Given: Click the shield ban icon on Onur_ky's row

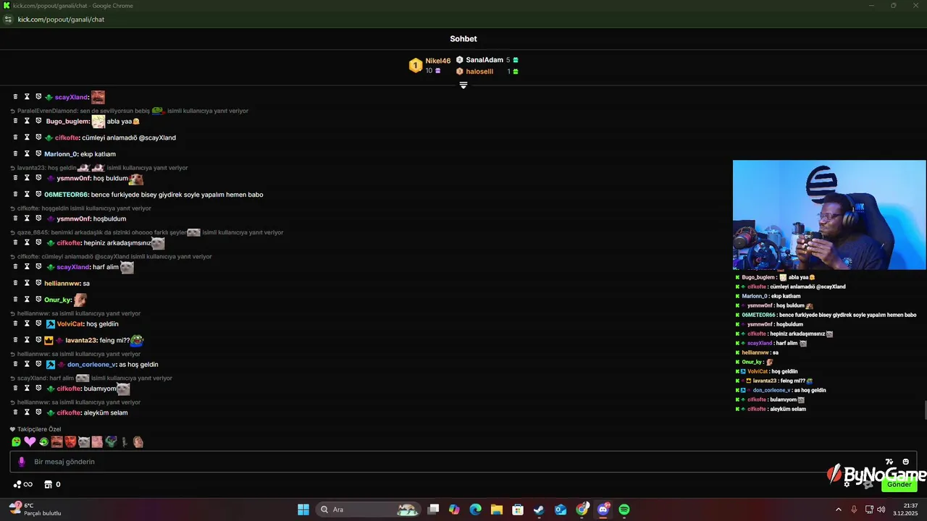Looking at the screenshot, I should coord(38,299).
